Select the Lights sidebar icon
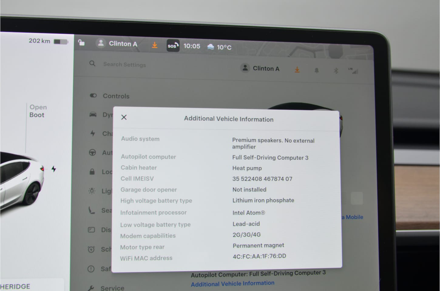 [92, 191]
